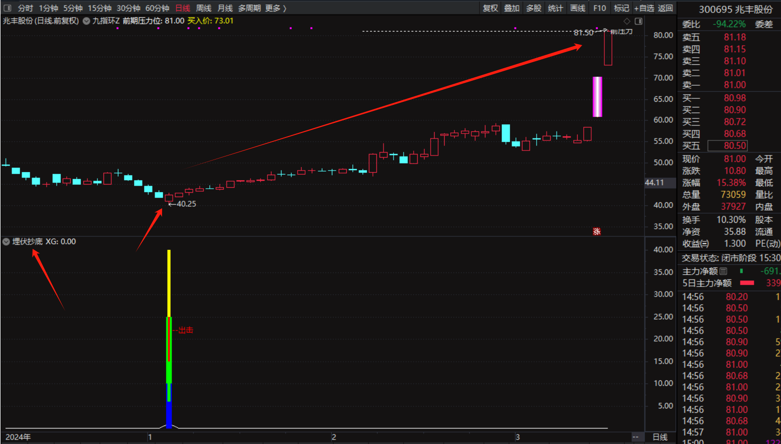Expand 更多 timeframe options
The width and height of the screenshot is (781, 444).
(276, 8)
